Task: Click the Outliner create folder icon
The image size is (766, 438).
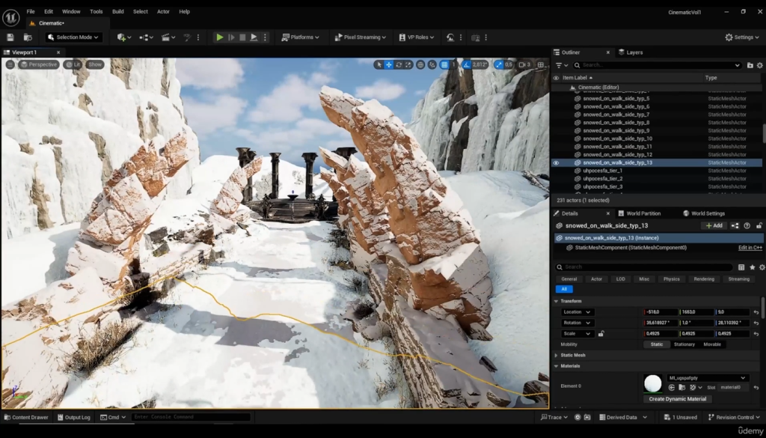Action: click(750, 65)
